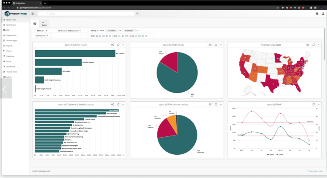The image size is (327, 178).
Task: Click the hamburger menu icon
Action: click(x=33, y=13)
